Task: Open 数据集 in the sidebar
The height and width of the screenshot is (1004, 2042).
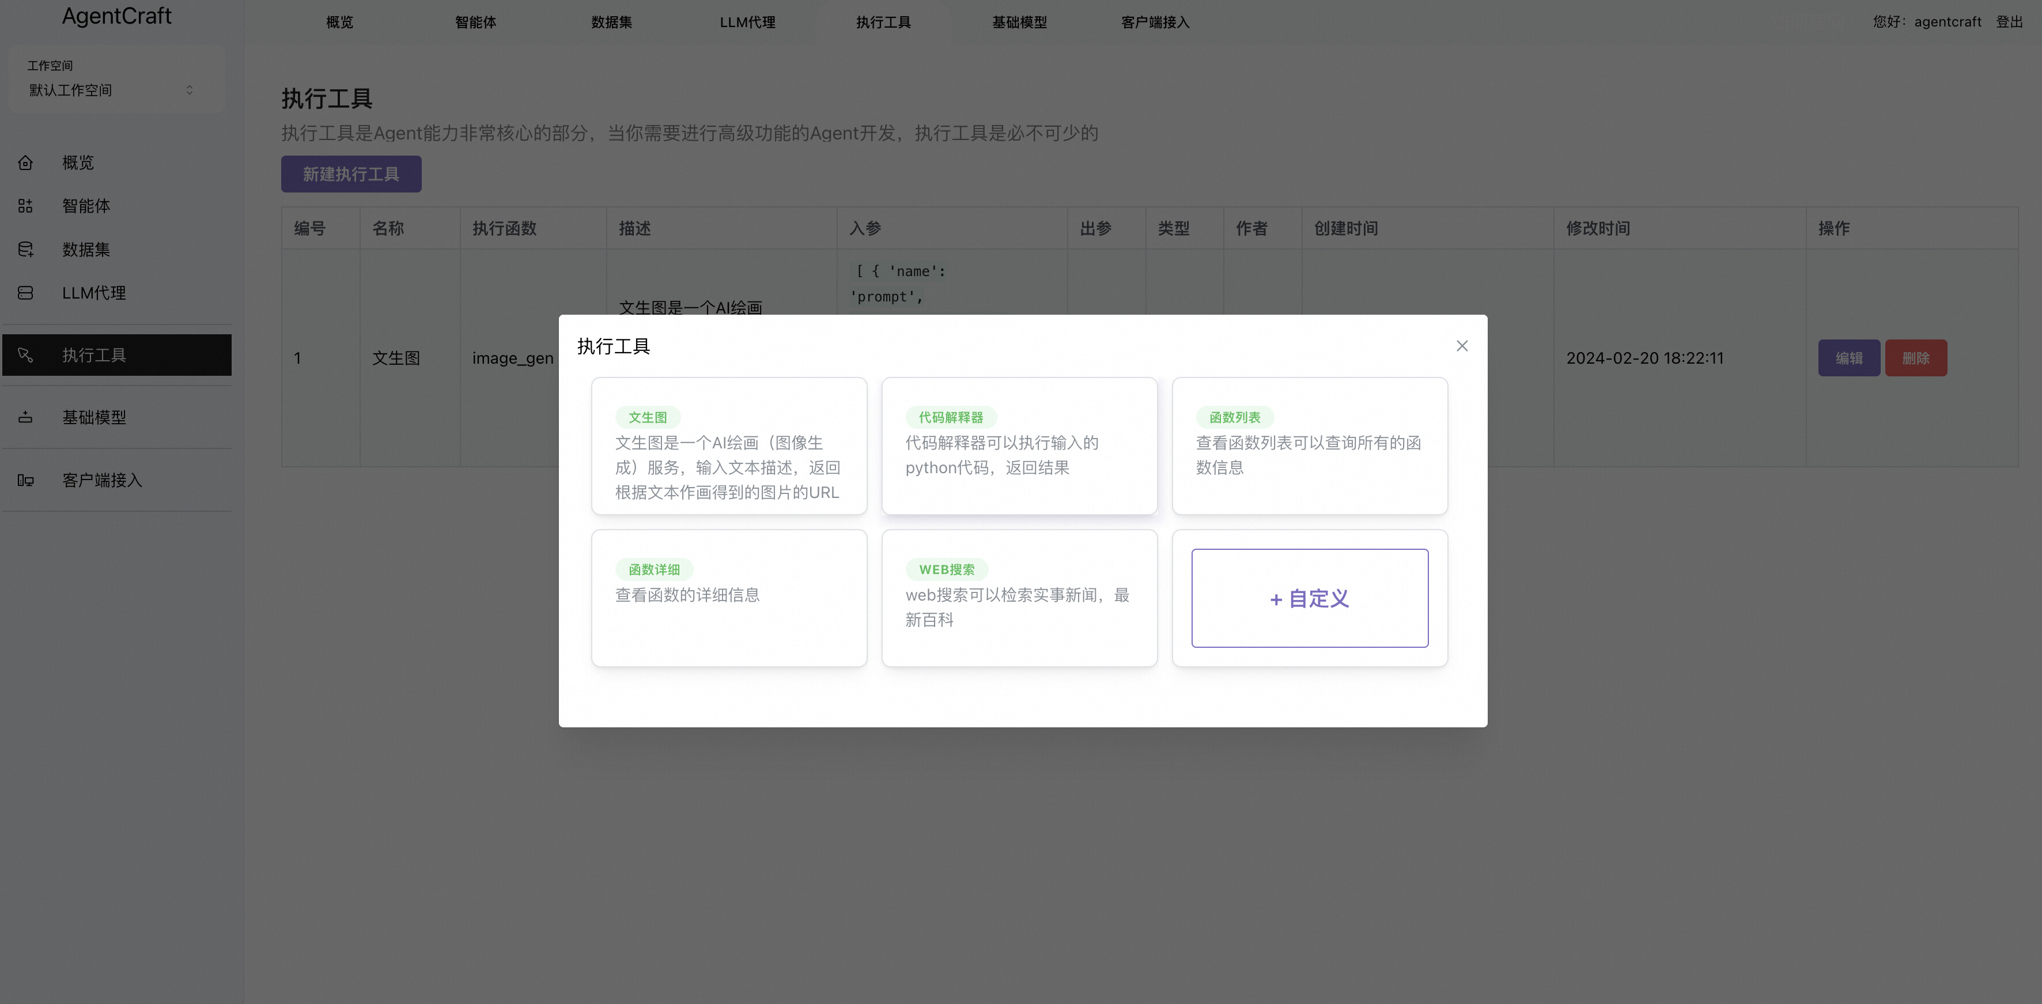Action: pos(118,250)
